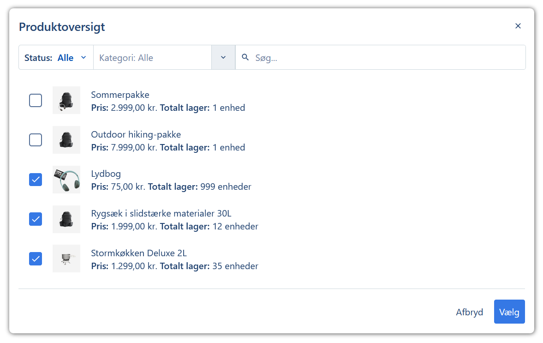Click the Sommerpakke product title
543x343 pixels.
coord(120,95)
